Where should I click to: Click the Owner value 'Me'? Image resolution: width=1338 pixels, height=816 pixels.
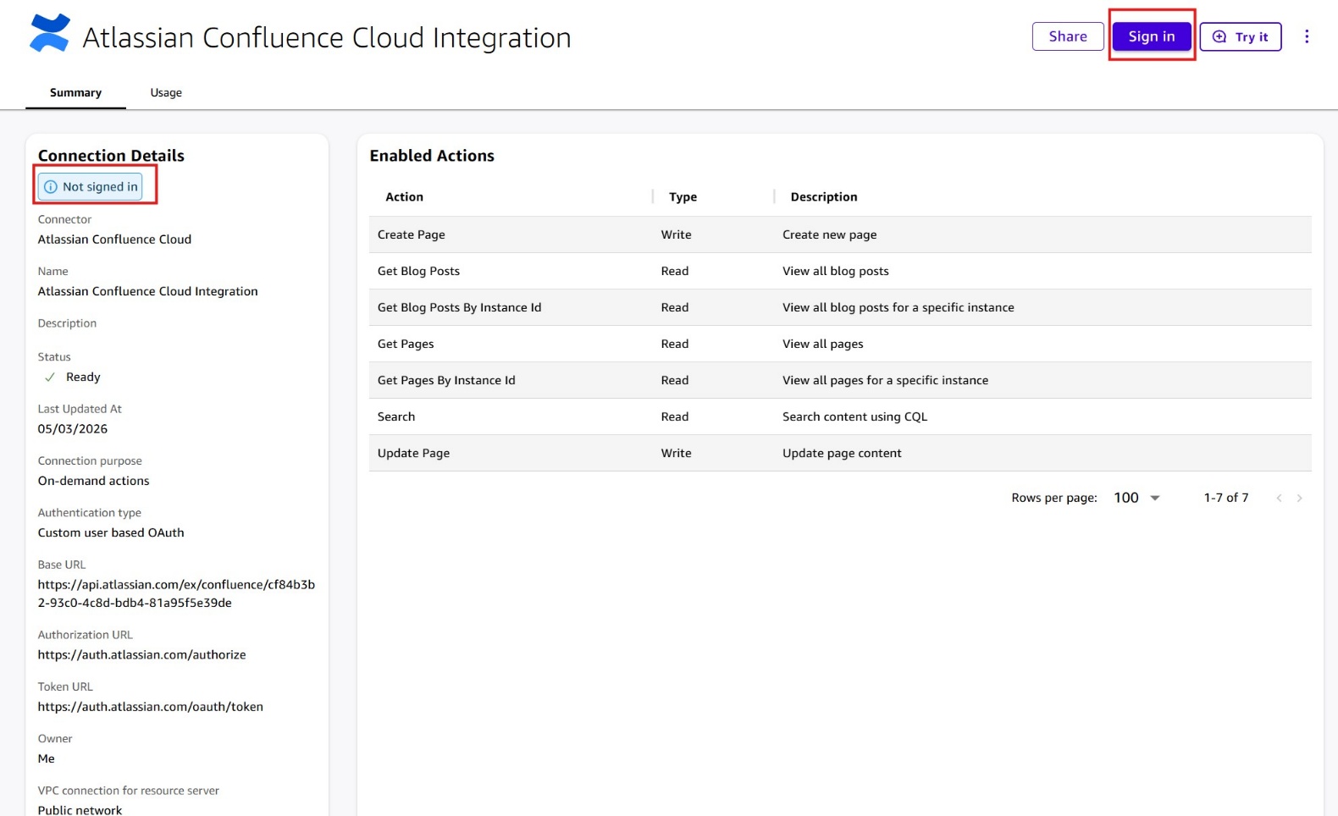46,759
